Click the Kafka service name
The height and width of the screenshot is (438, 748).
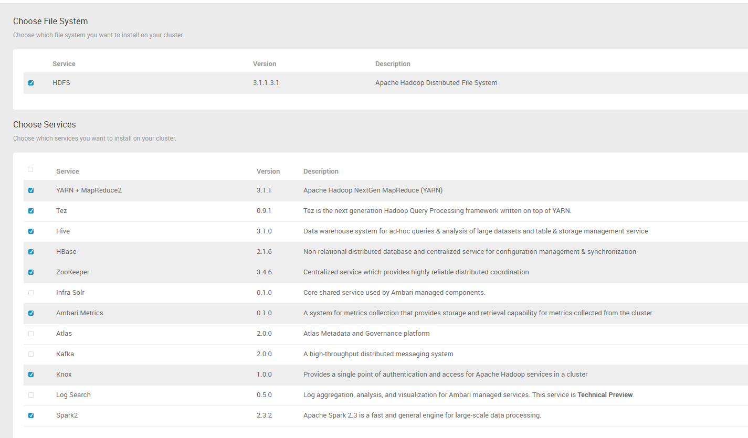click(65, 354)
